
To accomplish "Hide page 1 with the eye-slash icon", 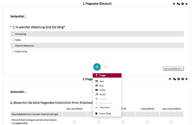I will pos(174,4).
